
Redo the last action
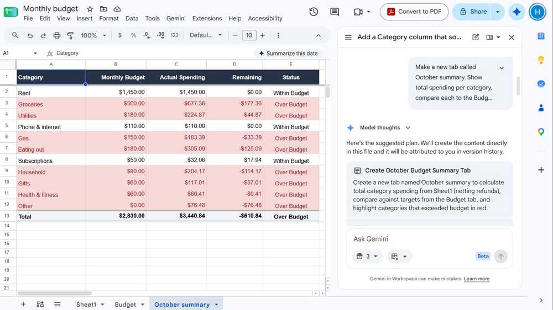43,35
